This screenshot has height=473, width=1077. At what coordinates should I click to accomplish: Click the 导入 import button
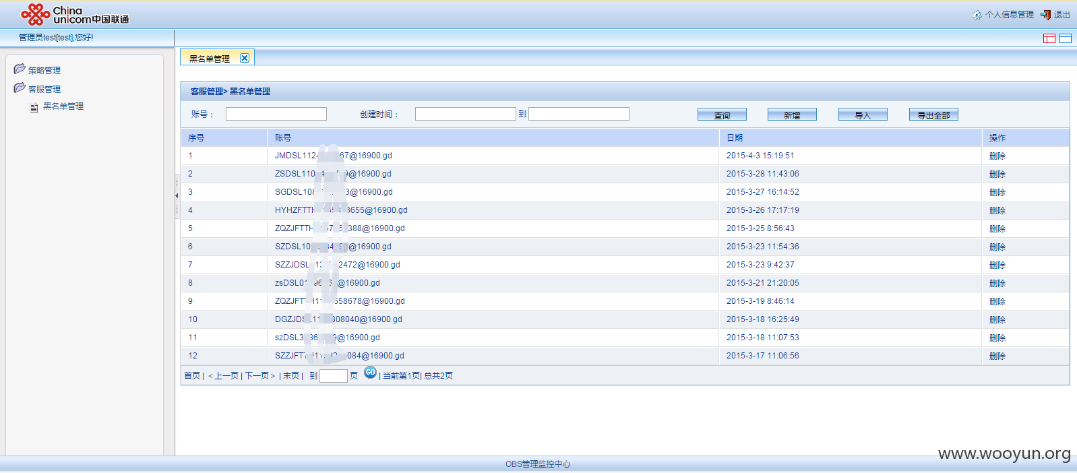pyautogui.click(x=863, y=115)
